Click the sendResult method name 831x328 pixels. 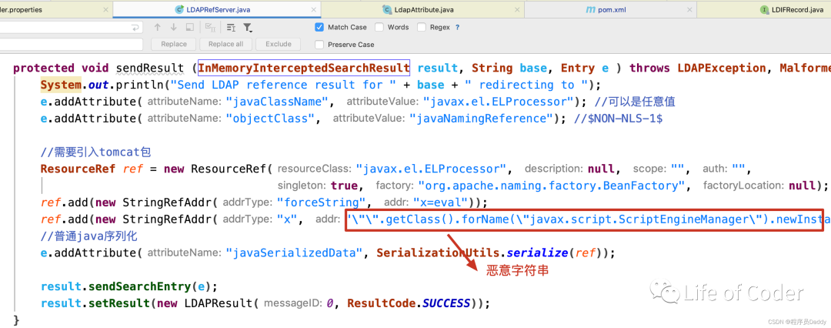pyautogui.click(x=150, y=68)
